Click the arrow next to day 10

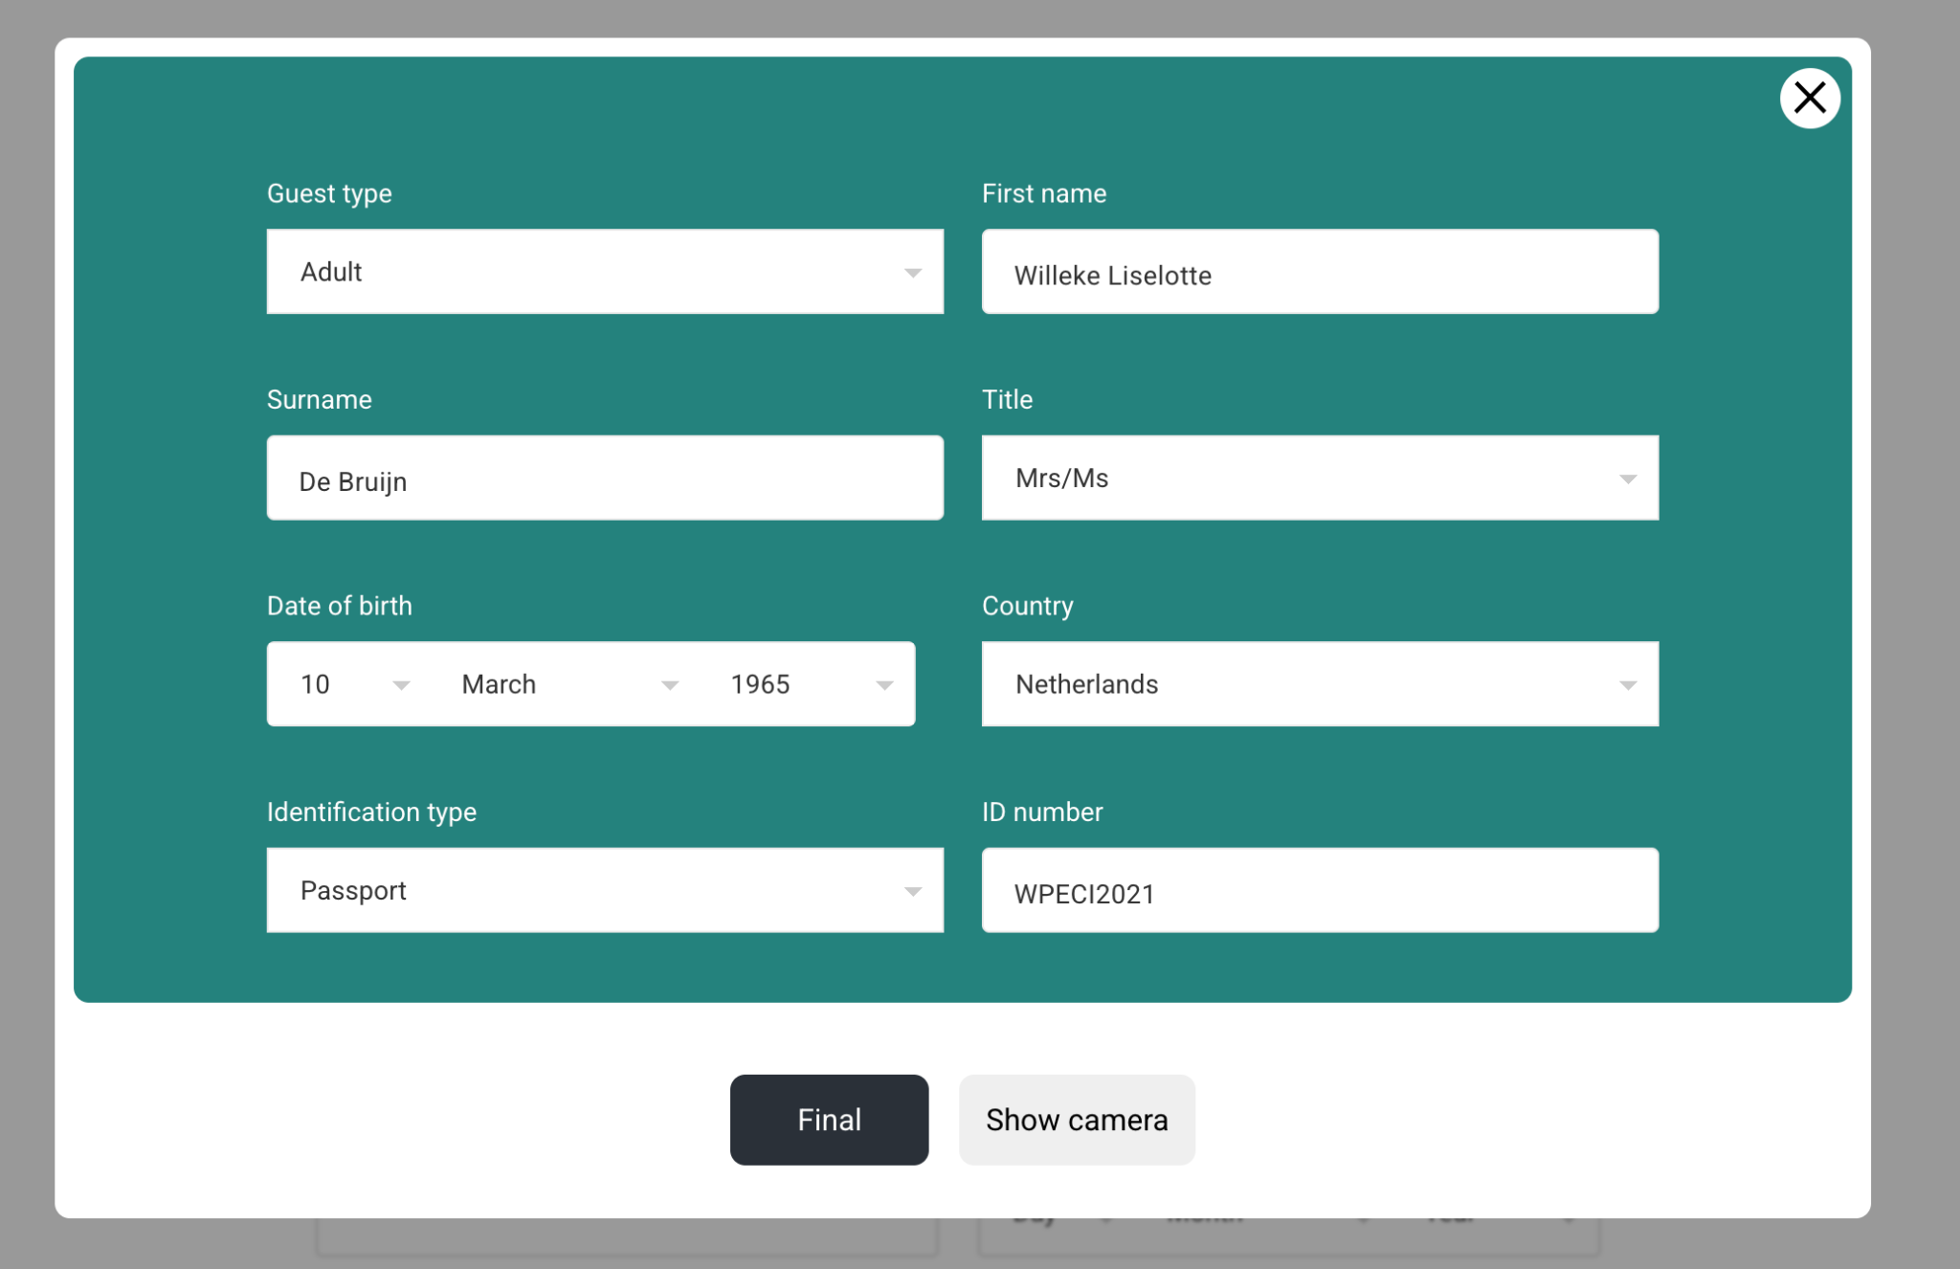click(x=401, y=685)
